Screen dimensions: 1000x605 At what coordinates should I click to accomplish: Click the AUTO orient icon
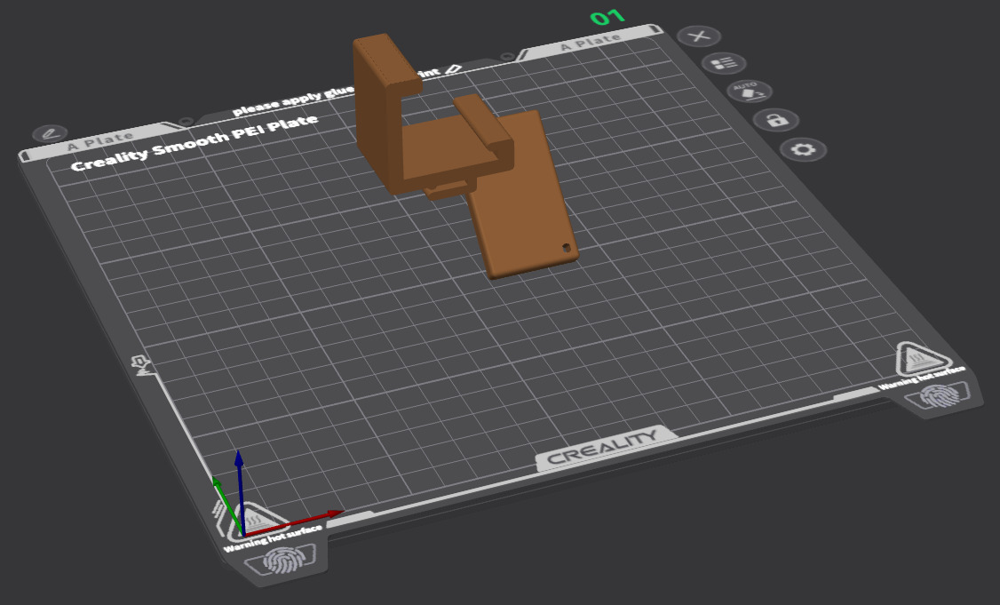point(750,91)
